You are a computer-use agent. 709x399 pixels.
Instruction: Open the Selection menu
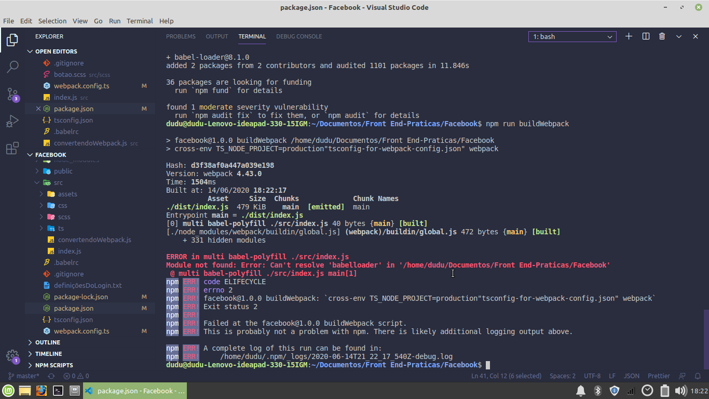pos(52,21)
